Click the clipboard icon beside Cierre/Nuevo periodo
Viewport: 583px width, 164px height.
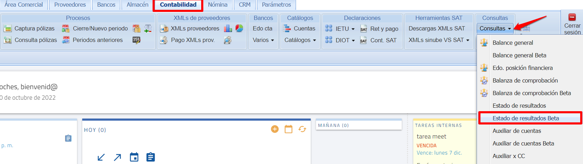136,28
